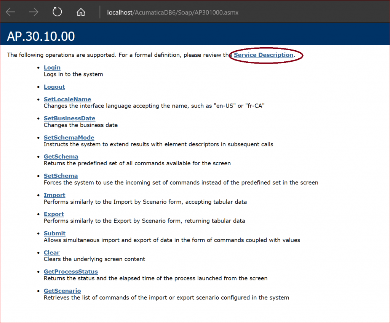This screenshot has width=390, height=323.
Task: Open the SetSchemaMode operation link
Action: (x=69, y=138)
